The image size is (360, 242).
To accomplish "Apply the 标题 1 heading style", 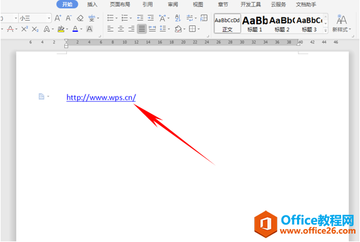I will [x=255, y=23].
